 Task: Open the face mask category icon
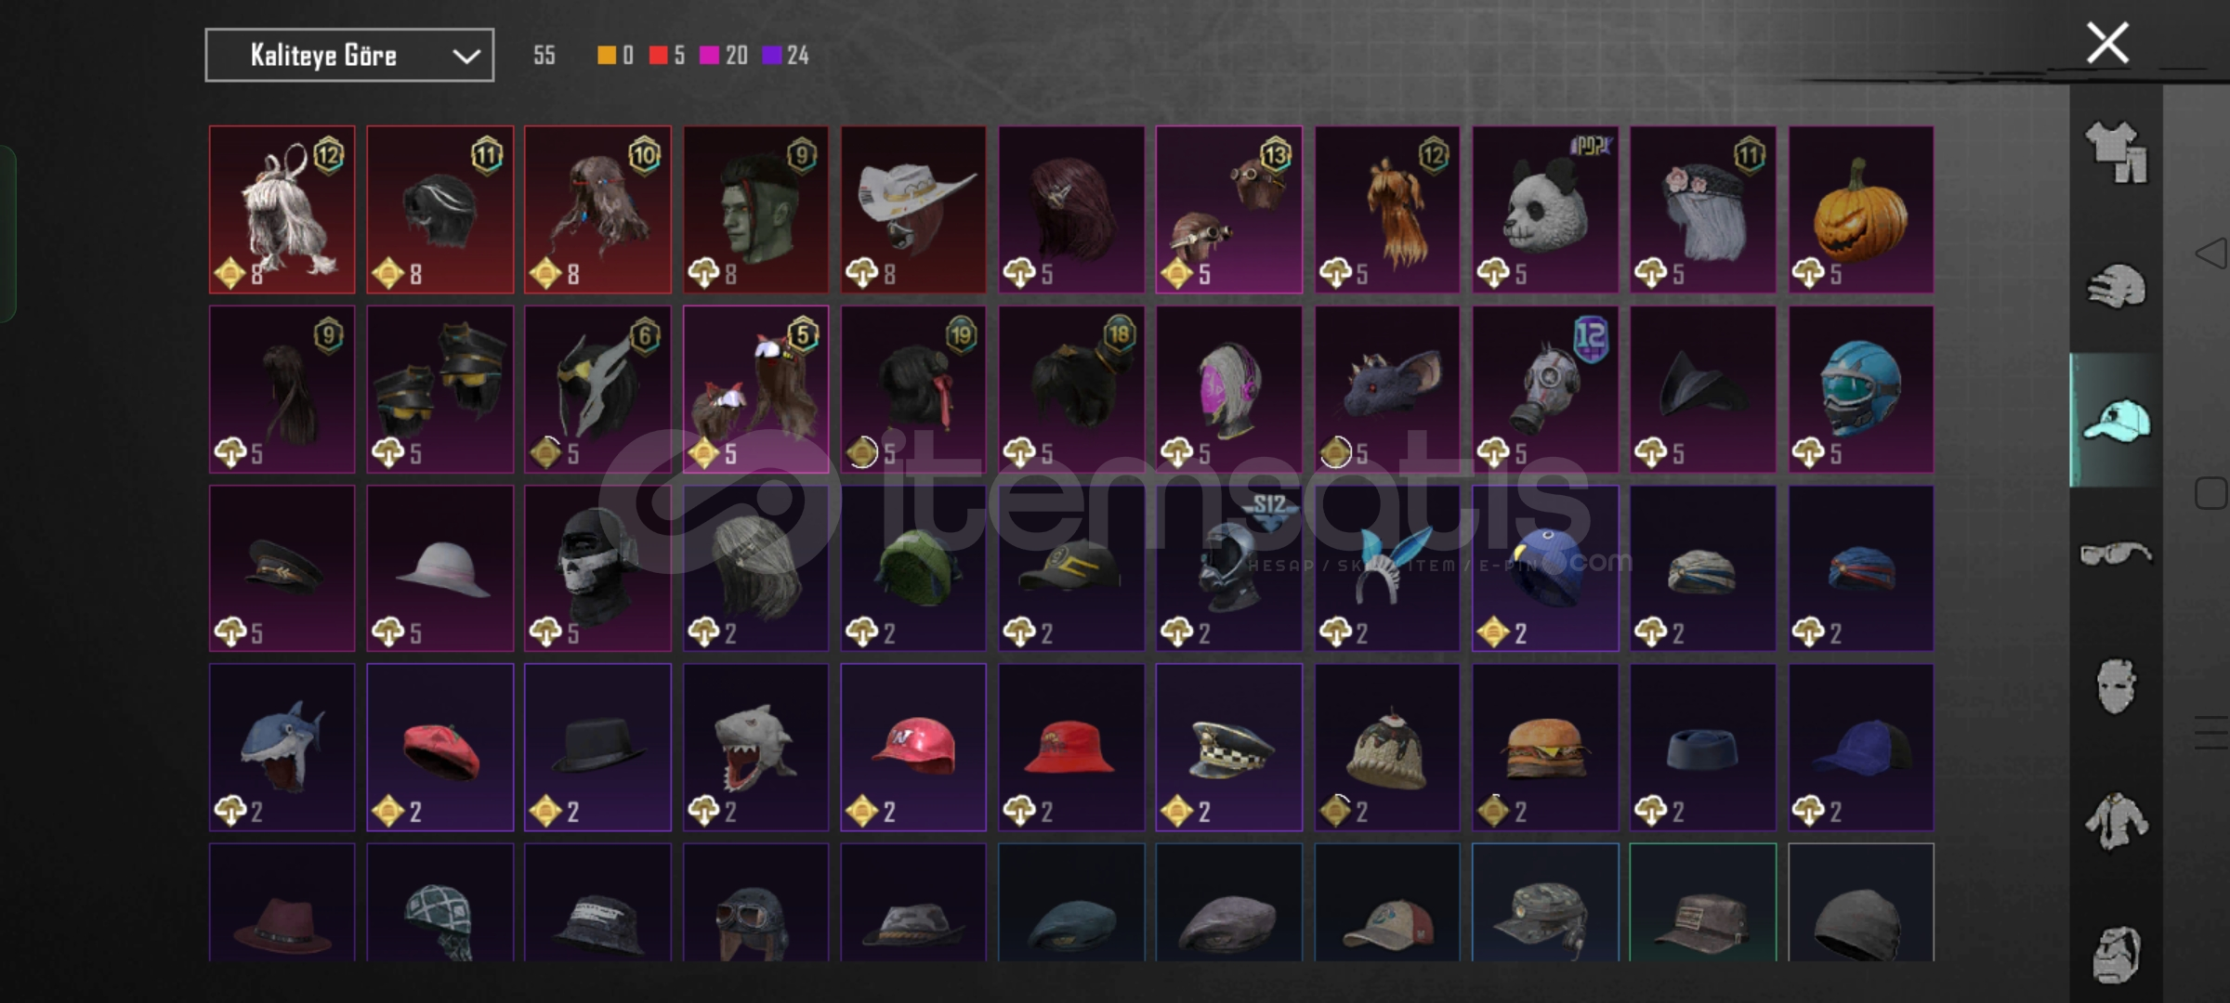[2117, 687]
